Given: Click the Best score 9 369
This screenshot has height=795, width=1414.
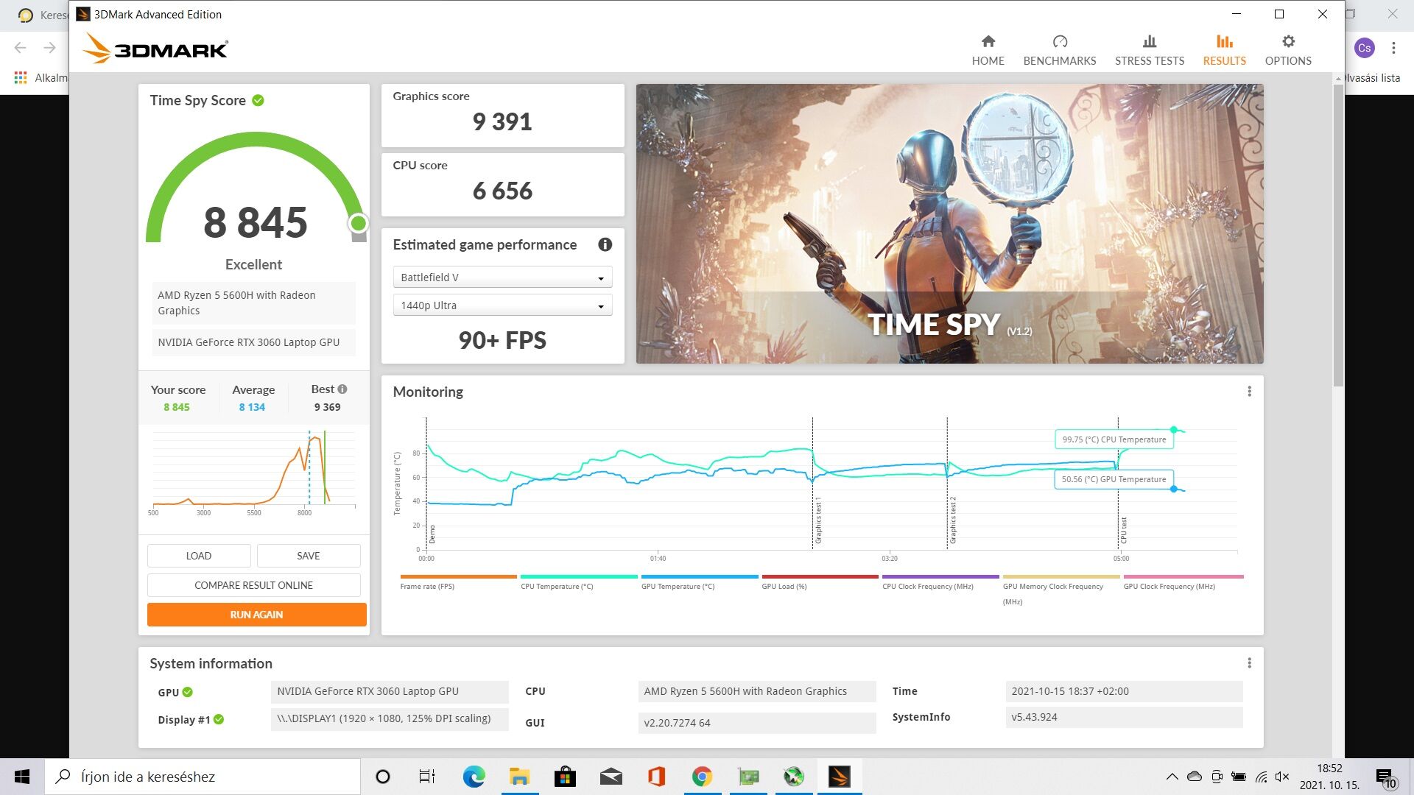Looking at the screenshot, I should [327, 407].
